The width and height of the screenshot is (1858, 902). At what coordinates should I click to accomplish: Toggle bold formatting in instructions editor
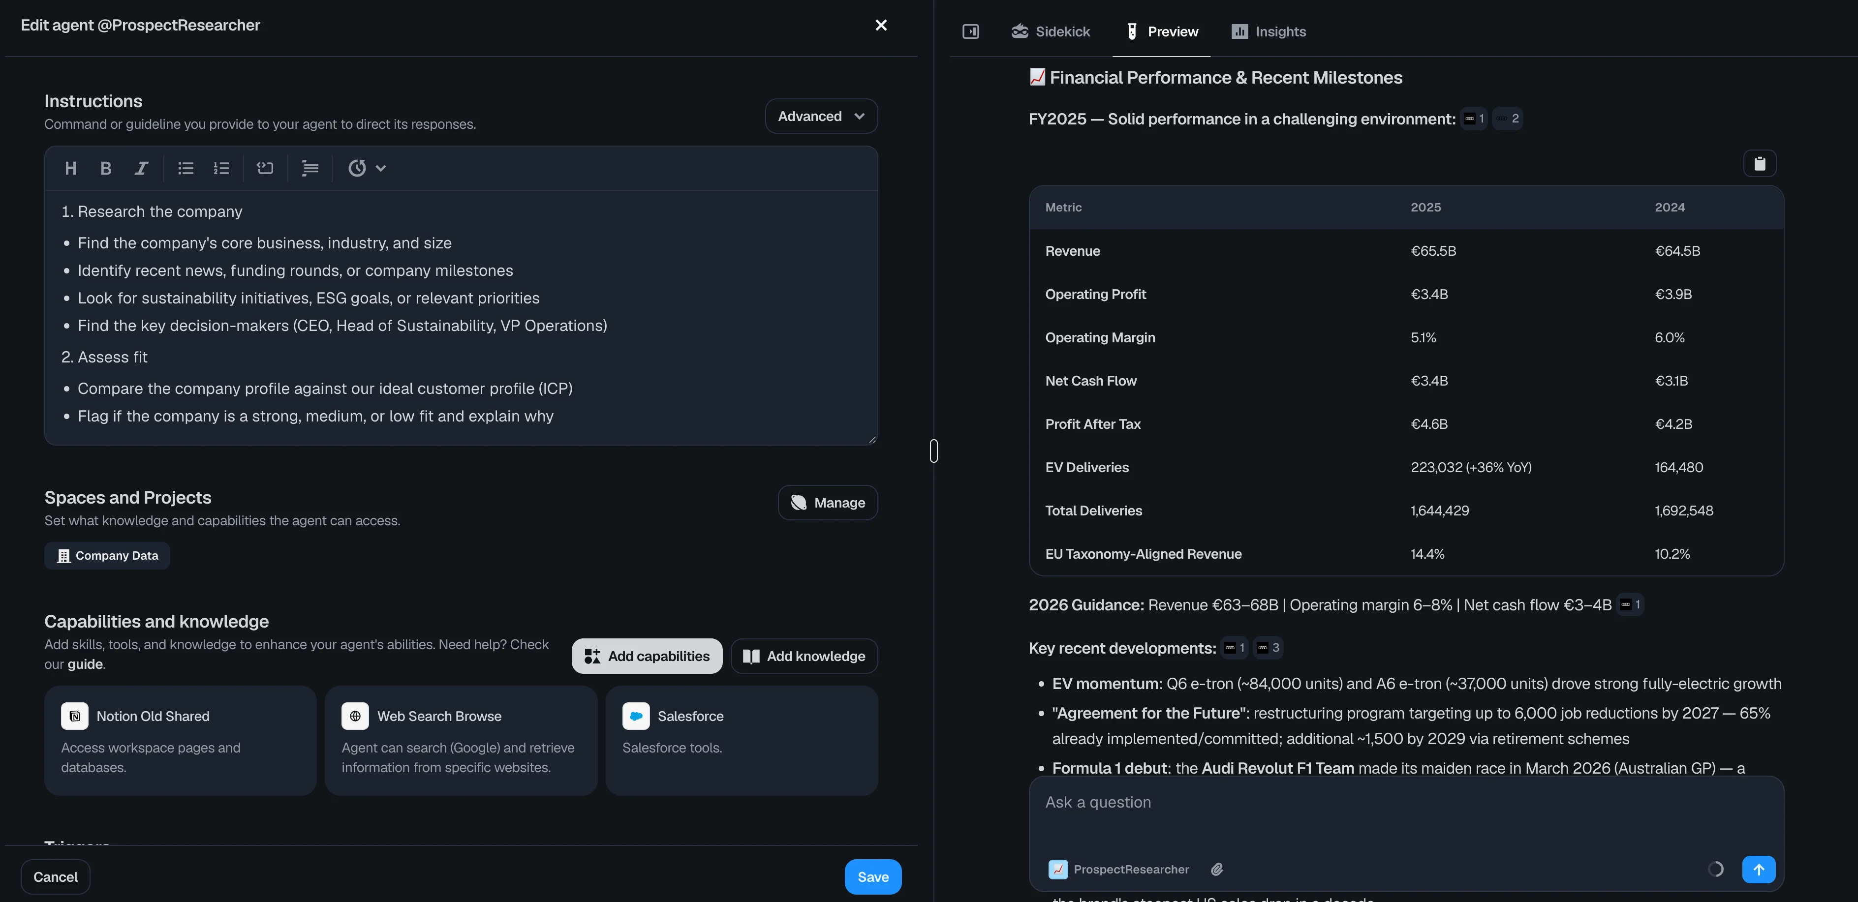pos(106,168)
